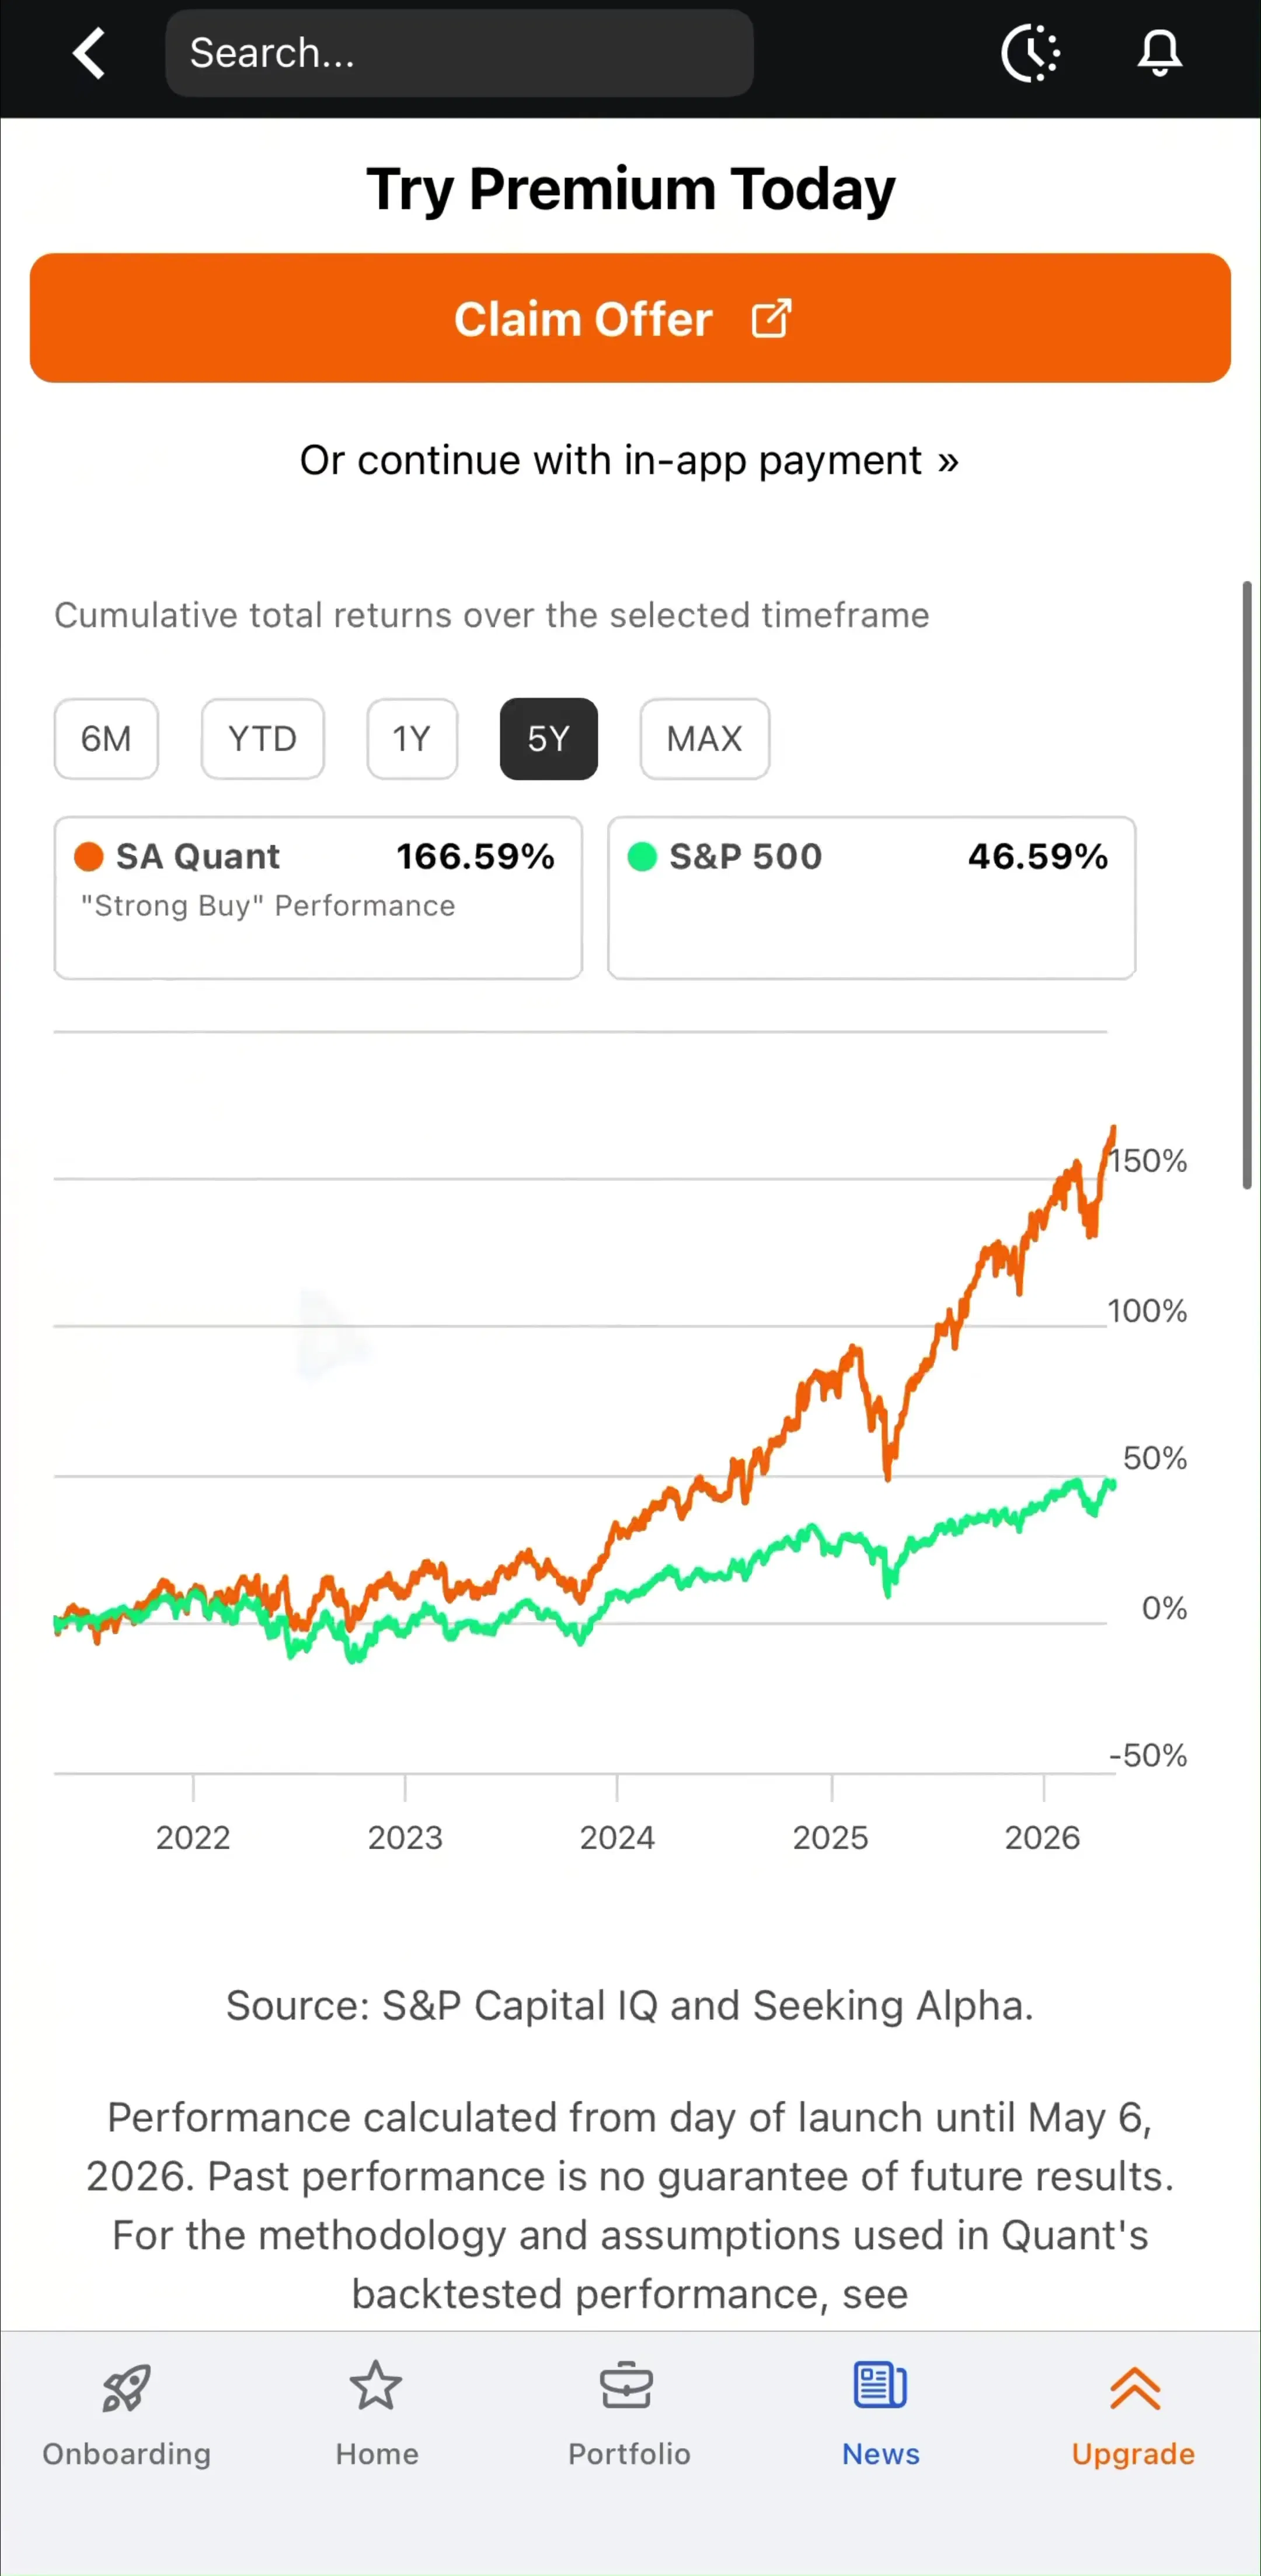The height and width of the screenshot is (2576, 1261).
Task: Open the dark mode clock icon
Action: point(1031,53)
